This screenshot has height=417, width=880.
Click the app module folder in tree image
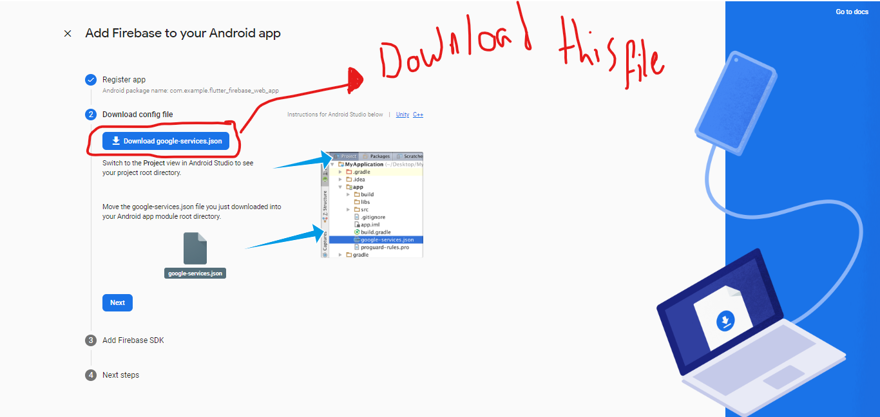(354, 187)
